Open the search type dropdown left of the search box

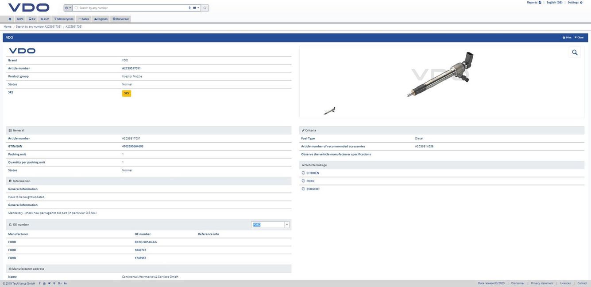point(68,8)
